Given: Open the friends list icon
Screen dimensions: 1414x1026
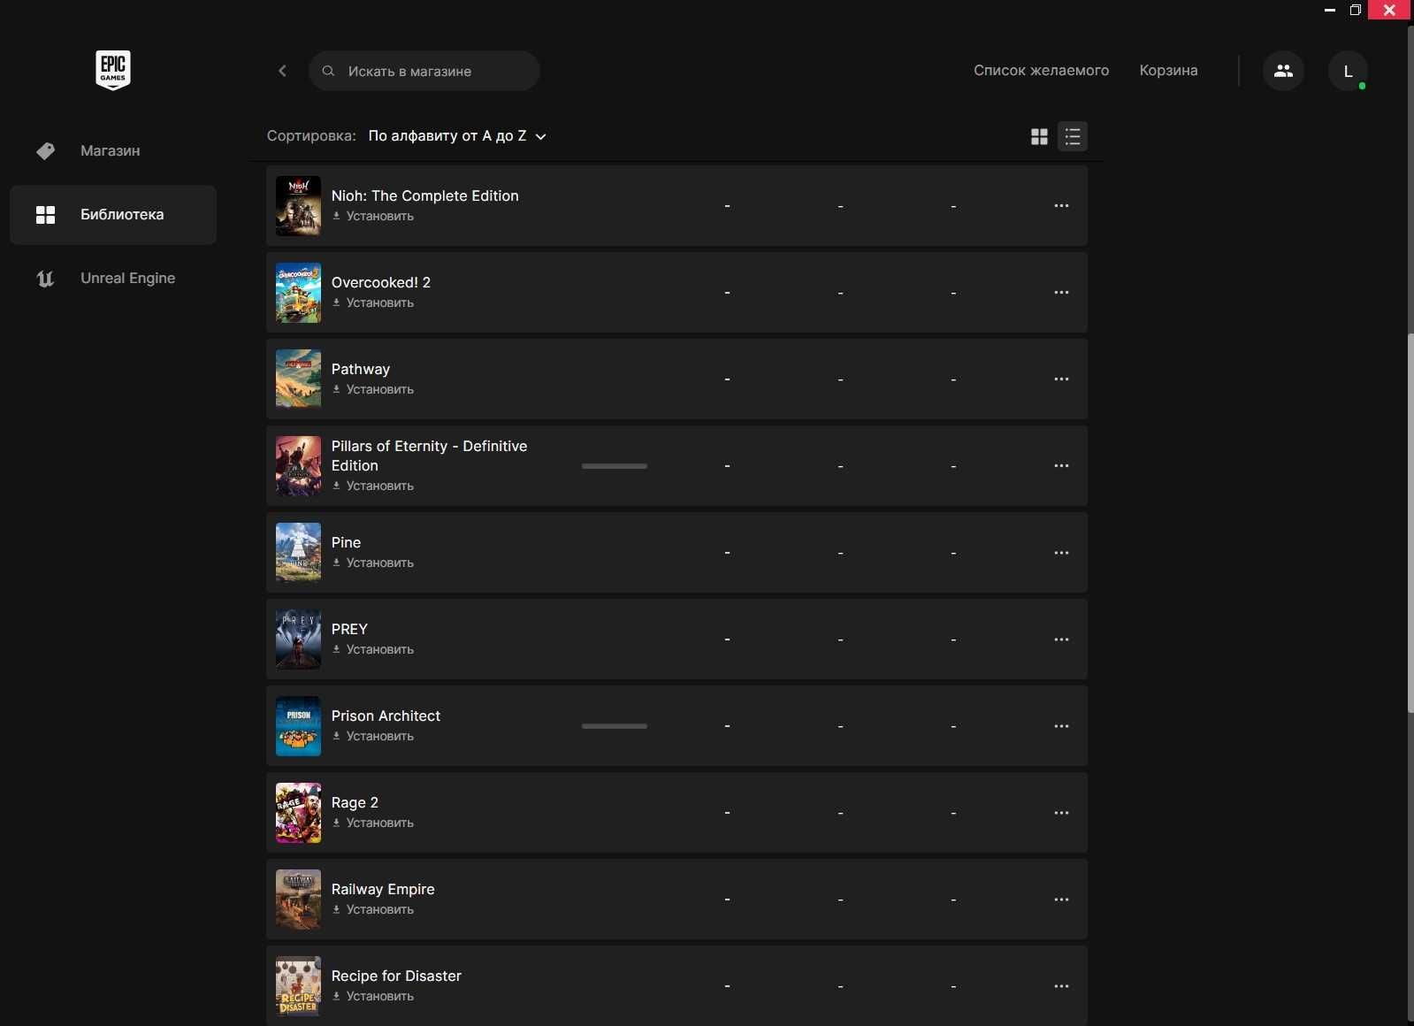Looking at the screenshot, I should [x=1283, y=71].
